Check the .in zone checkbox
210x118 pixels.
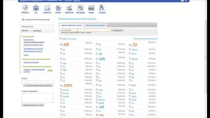[x=97, y=54]
